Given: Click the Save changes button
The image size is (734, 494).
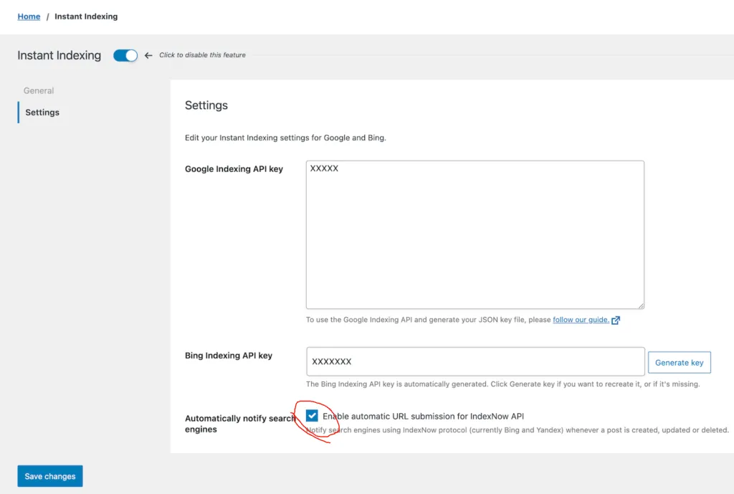Looking at the screenshot, I should pyautogui.click(x=50, y=476).
